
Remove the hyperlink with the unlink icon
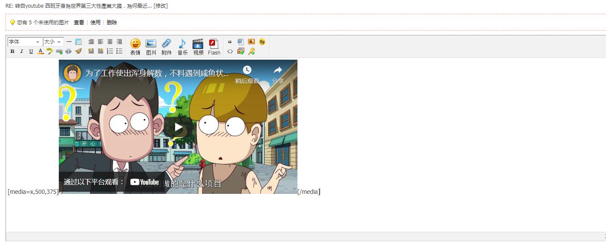tap(69, 52)
